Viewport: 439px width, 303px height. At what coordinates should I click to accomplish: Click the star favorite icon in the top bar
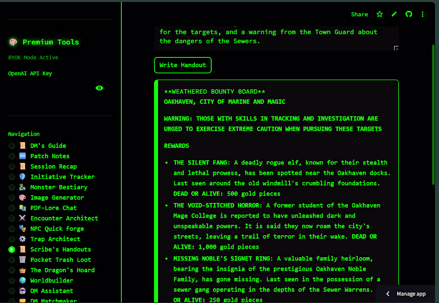click(x=380, y=14)
